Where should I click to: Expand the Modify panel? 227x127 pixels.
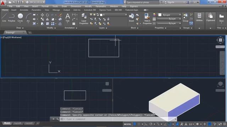click(x=51, y=28)
